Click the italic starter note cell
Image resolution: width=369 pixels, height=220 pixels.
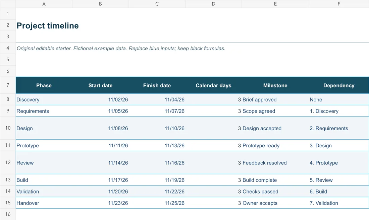[x=121, y=48]
